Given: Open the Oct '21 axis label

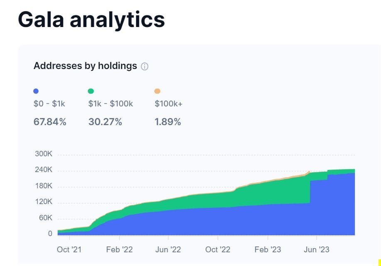Looking at the screenshot, I should pos(69,249).
